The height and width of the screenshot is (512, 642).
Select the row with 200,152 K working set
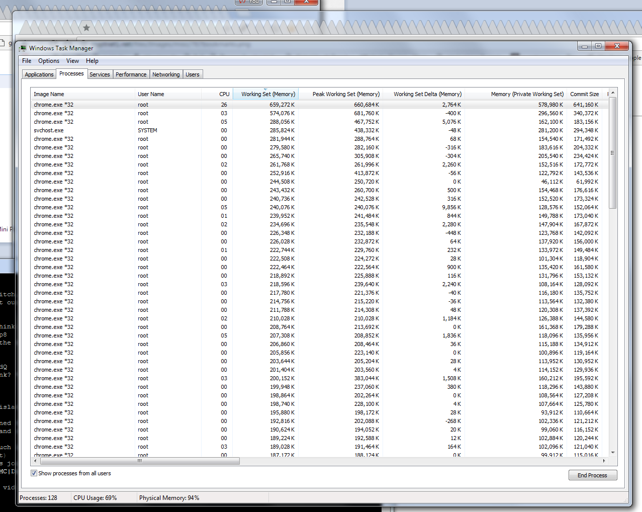tap(319, 378)
